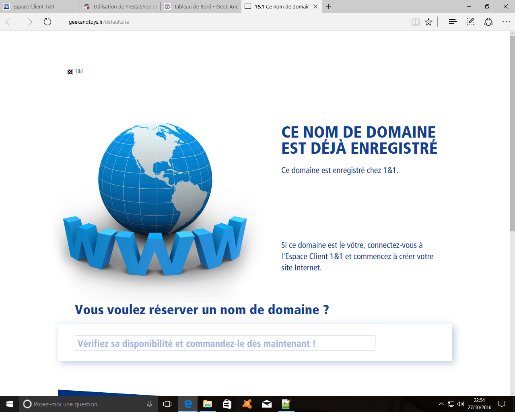Open network status tray icon
This screenshot has height=412, width=515.
451,404
